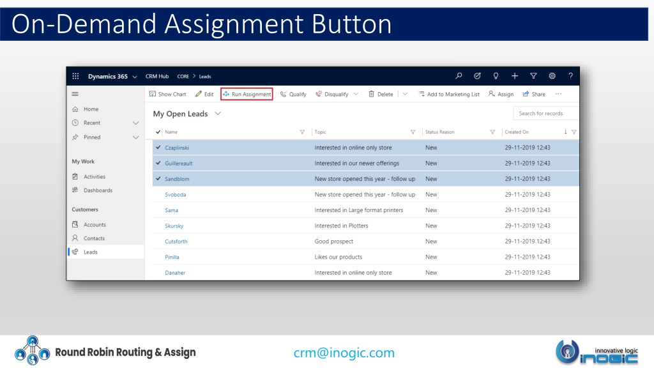Click 'Good prospect' topic cell
This screenshot has height=368, width=654.
tap(333, 241)
